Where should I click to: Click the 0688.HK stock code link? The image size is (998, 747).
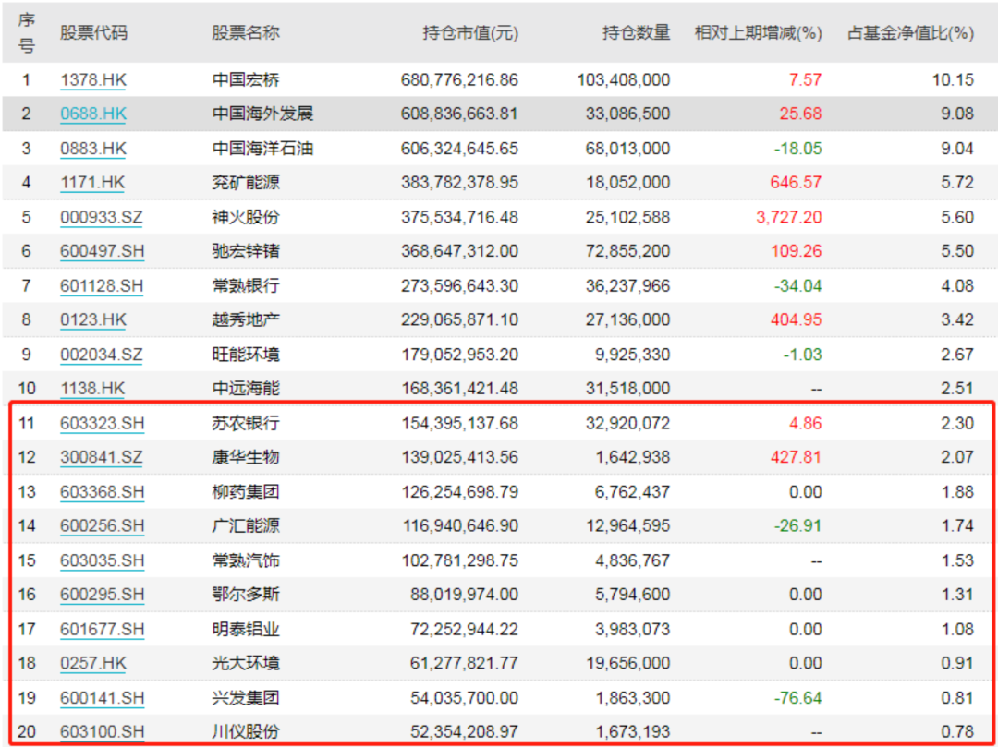point(93,114)
